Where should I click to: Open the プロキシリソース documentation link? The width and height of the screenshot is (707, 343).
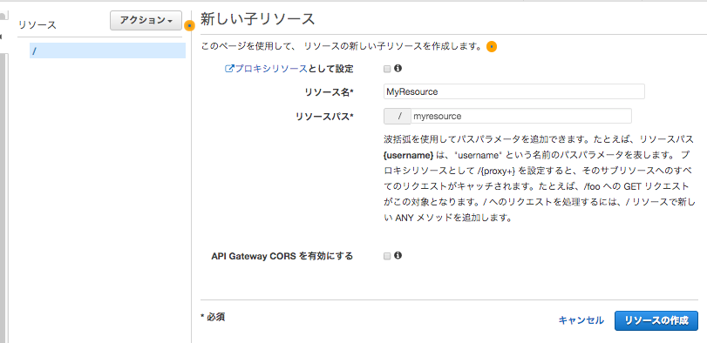pyautogui.click(x=271, y=69)
